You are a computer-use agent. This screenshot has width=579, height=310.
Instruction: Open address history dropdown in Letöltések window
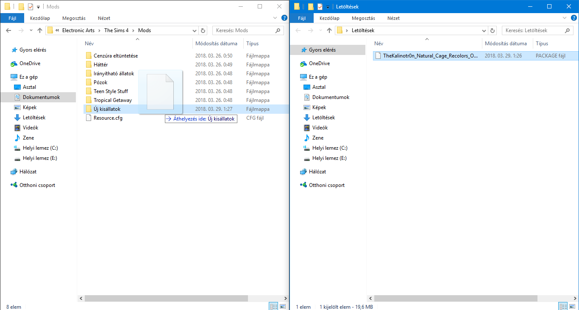[x=484, y=30]
